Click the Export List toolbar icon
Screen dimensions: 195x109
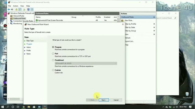pos(24,9)
